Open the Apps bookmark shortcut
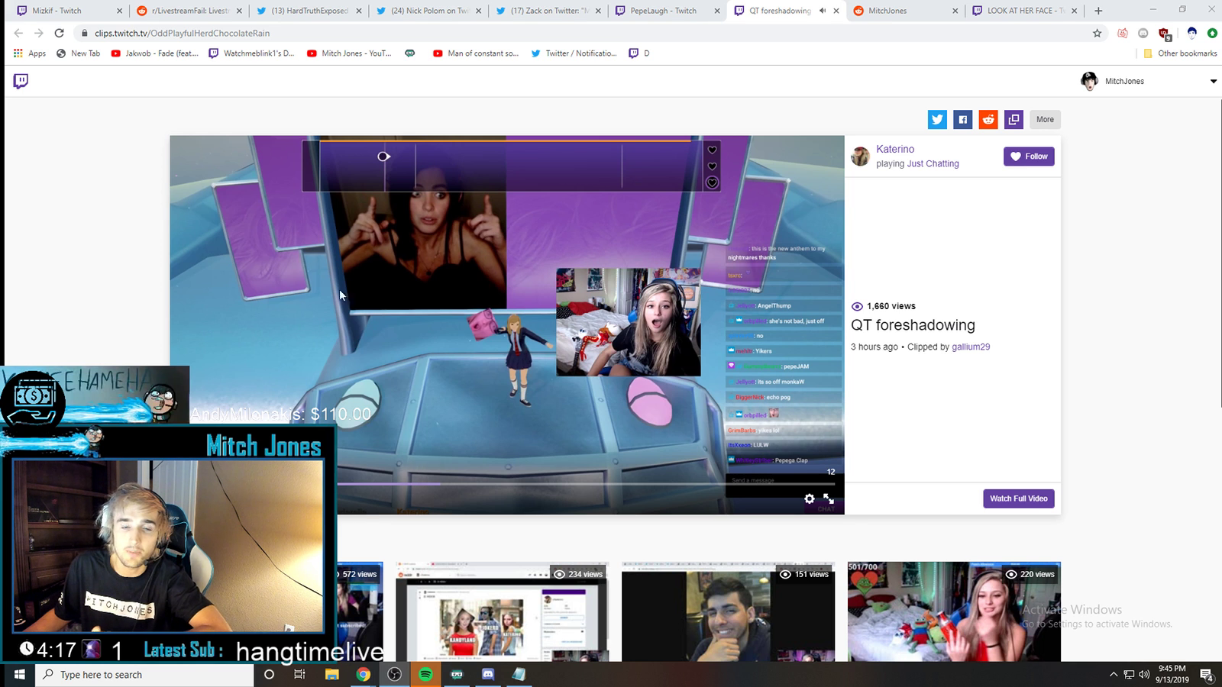 [x=30, y=53]
